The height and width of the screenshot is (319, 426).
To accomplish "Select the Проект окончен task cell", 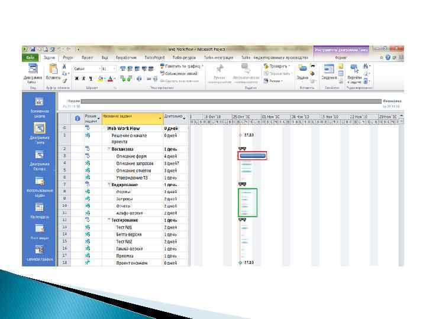I will click(x=133, y=263).
